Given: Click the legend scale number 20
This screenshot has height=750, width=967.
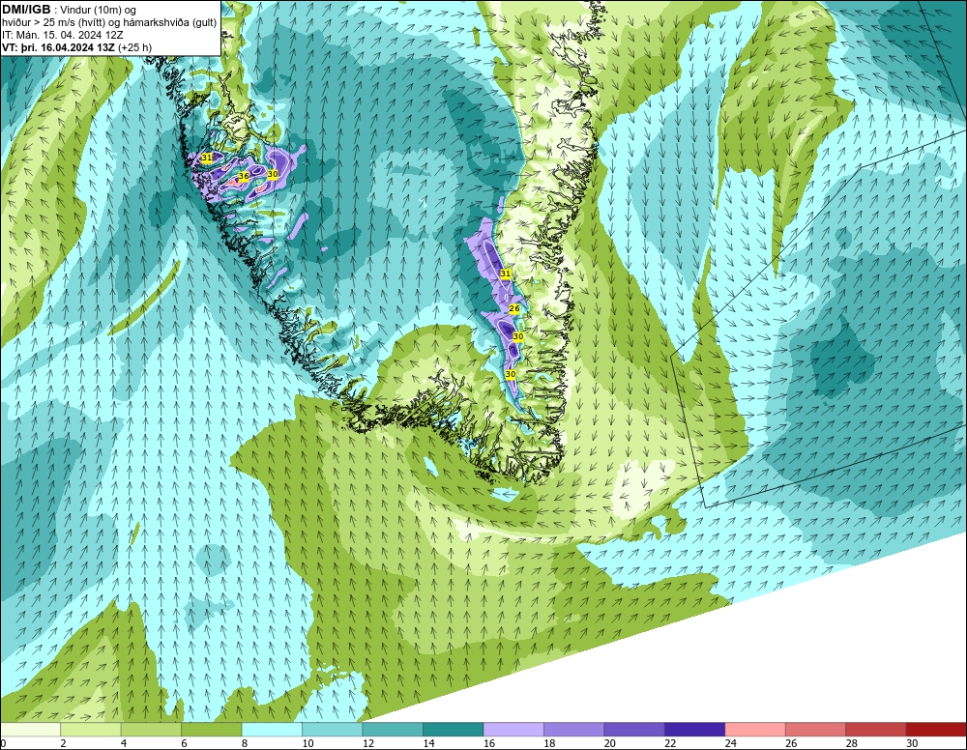Looking at the screenshot, I should coord(610,743).
